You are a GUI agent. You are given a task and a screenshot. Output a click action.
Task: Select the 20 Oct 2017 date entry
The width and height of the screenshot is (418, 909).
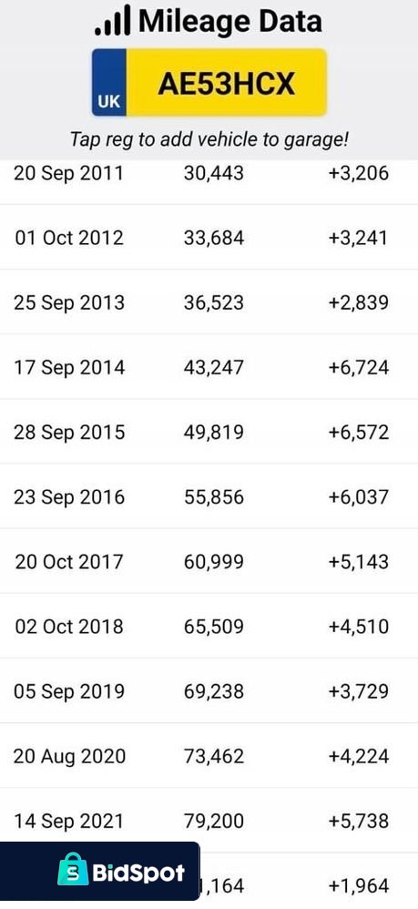pyautogui.click(x=69, y=562)
